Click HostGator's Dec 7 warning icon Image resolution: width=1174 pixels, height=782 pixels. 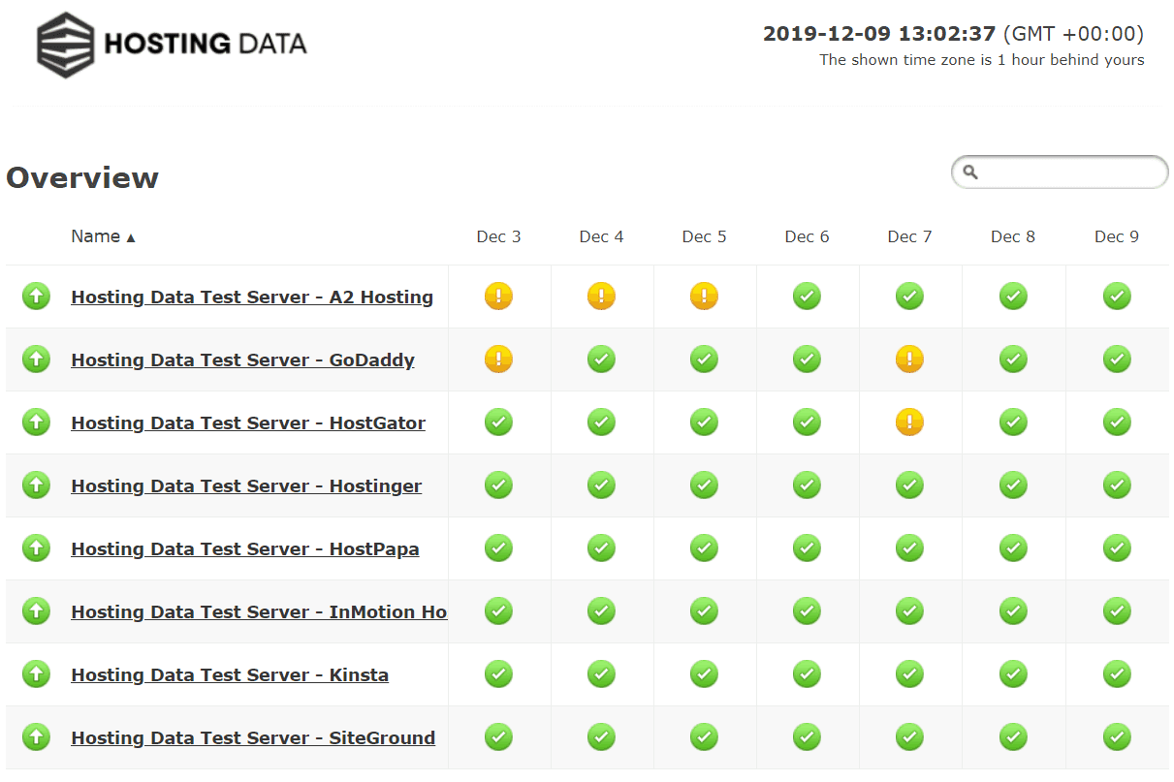(909, 422)
